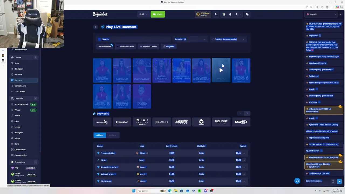Click the Rich Wilde and ... game row
Viewport: 345px width, 194px height.
(171, 174)
